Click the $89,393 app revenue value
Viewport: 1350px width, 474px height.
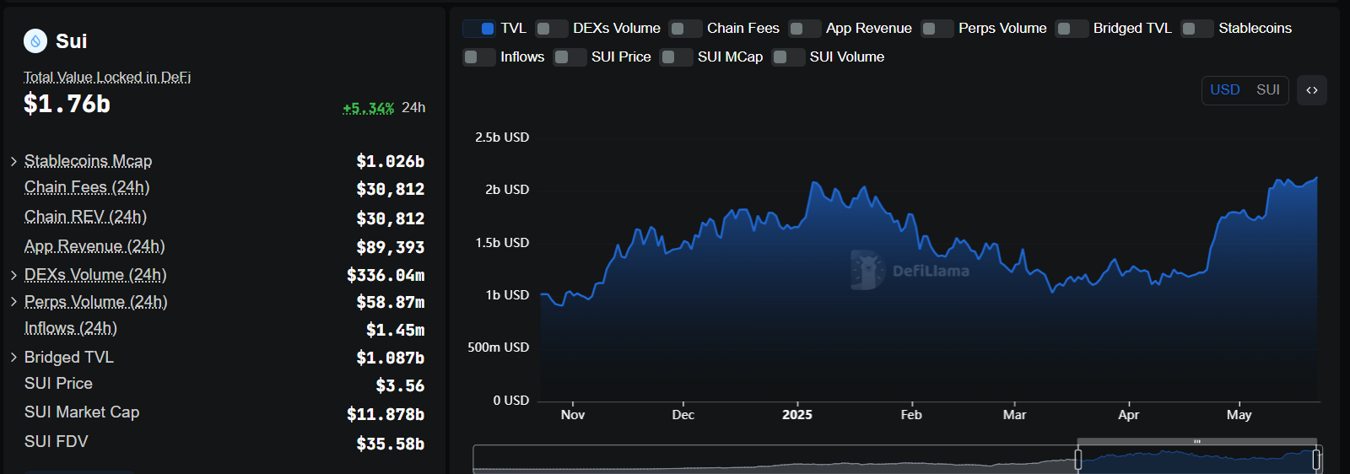(x=391, y=247)
